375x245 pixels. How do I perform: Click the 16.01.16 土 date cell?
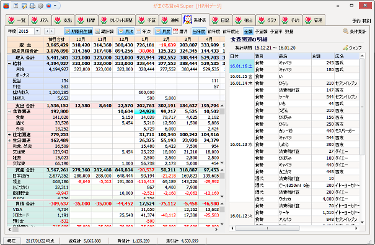241,66
